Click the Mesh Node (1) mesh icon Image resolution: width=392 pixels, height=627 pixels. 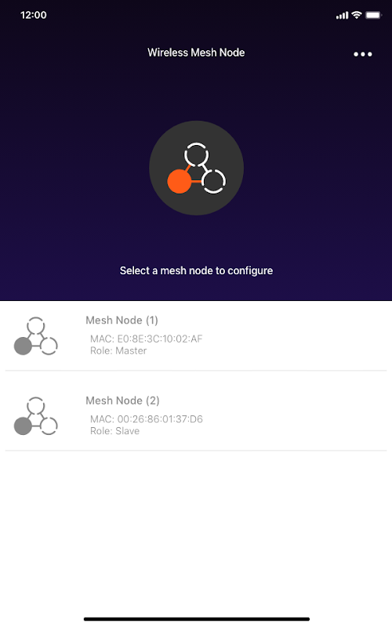point(35,336)
